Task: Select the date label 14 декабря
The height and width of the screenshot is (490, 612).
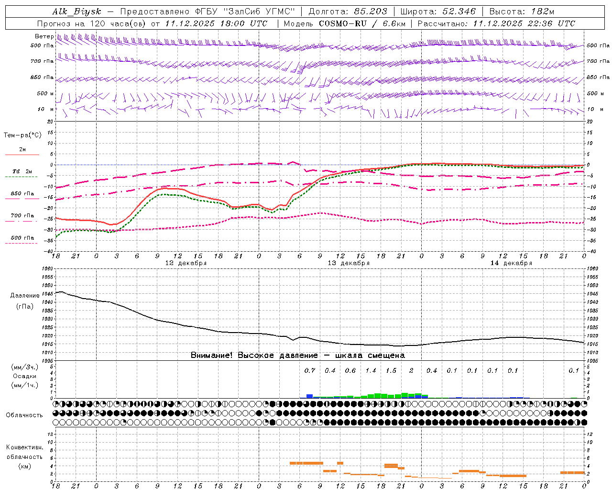Action: [x=511, y=263]
